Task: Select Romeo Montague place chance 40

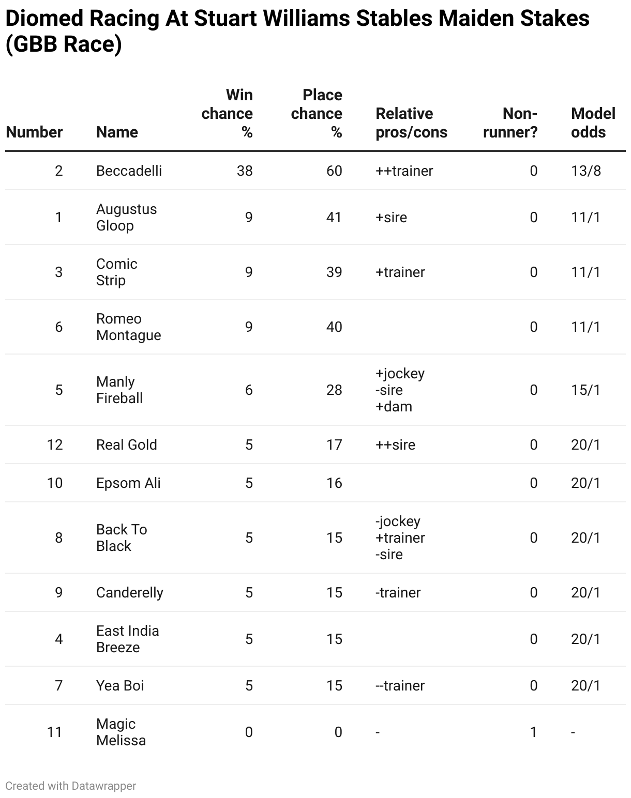Action: click(334, 327)
